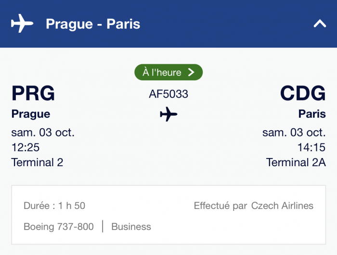Click the Czech Airlines operator name
The height and width of the screenshot is (255, 337).
(x=282, y=206)
